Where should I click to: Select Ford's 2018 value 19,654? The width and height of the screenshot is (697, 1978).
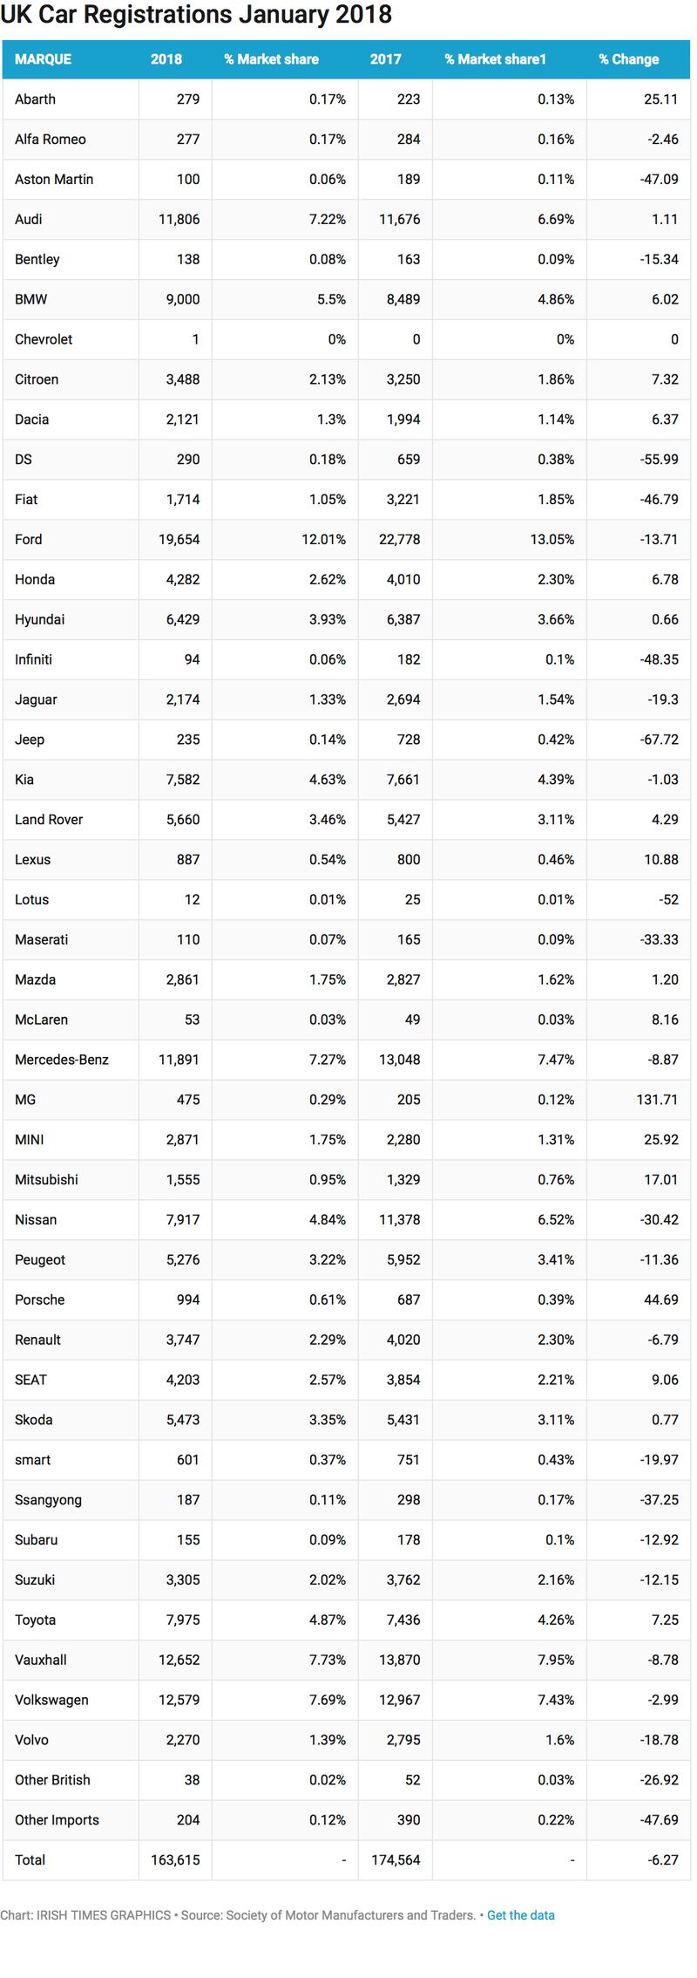[x=179, y=539]
